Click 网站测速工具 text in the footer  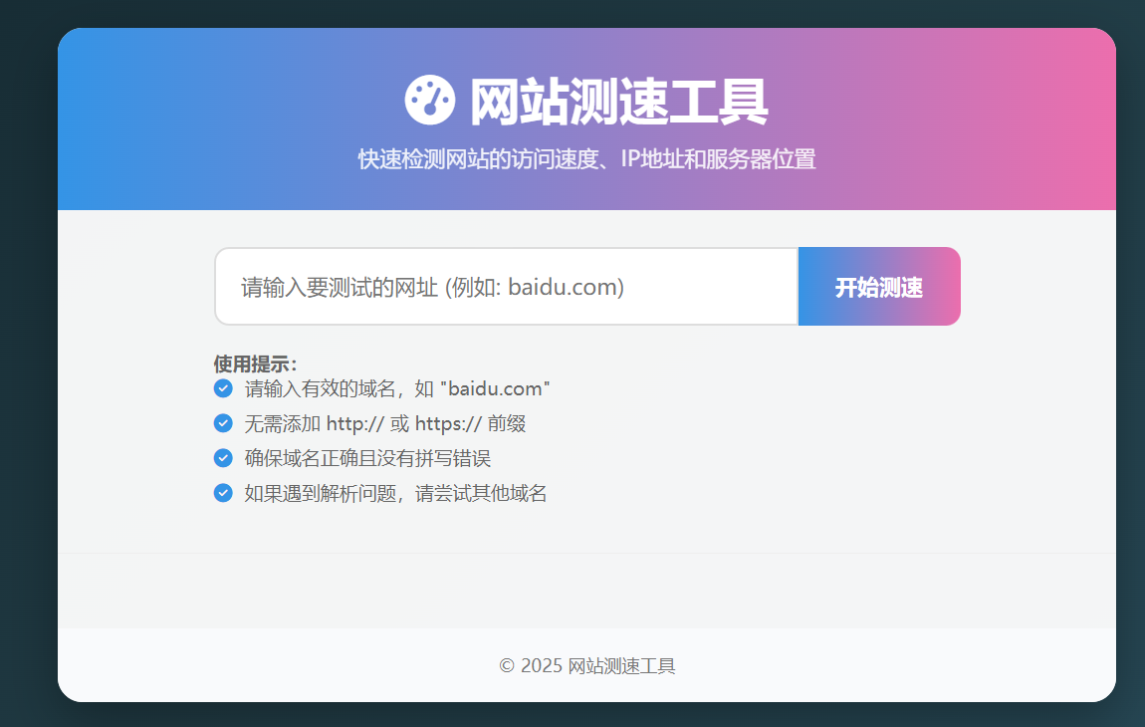tap(621, 666)
